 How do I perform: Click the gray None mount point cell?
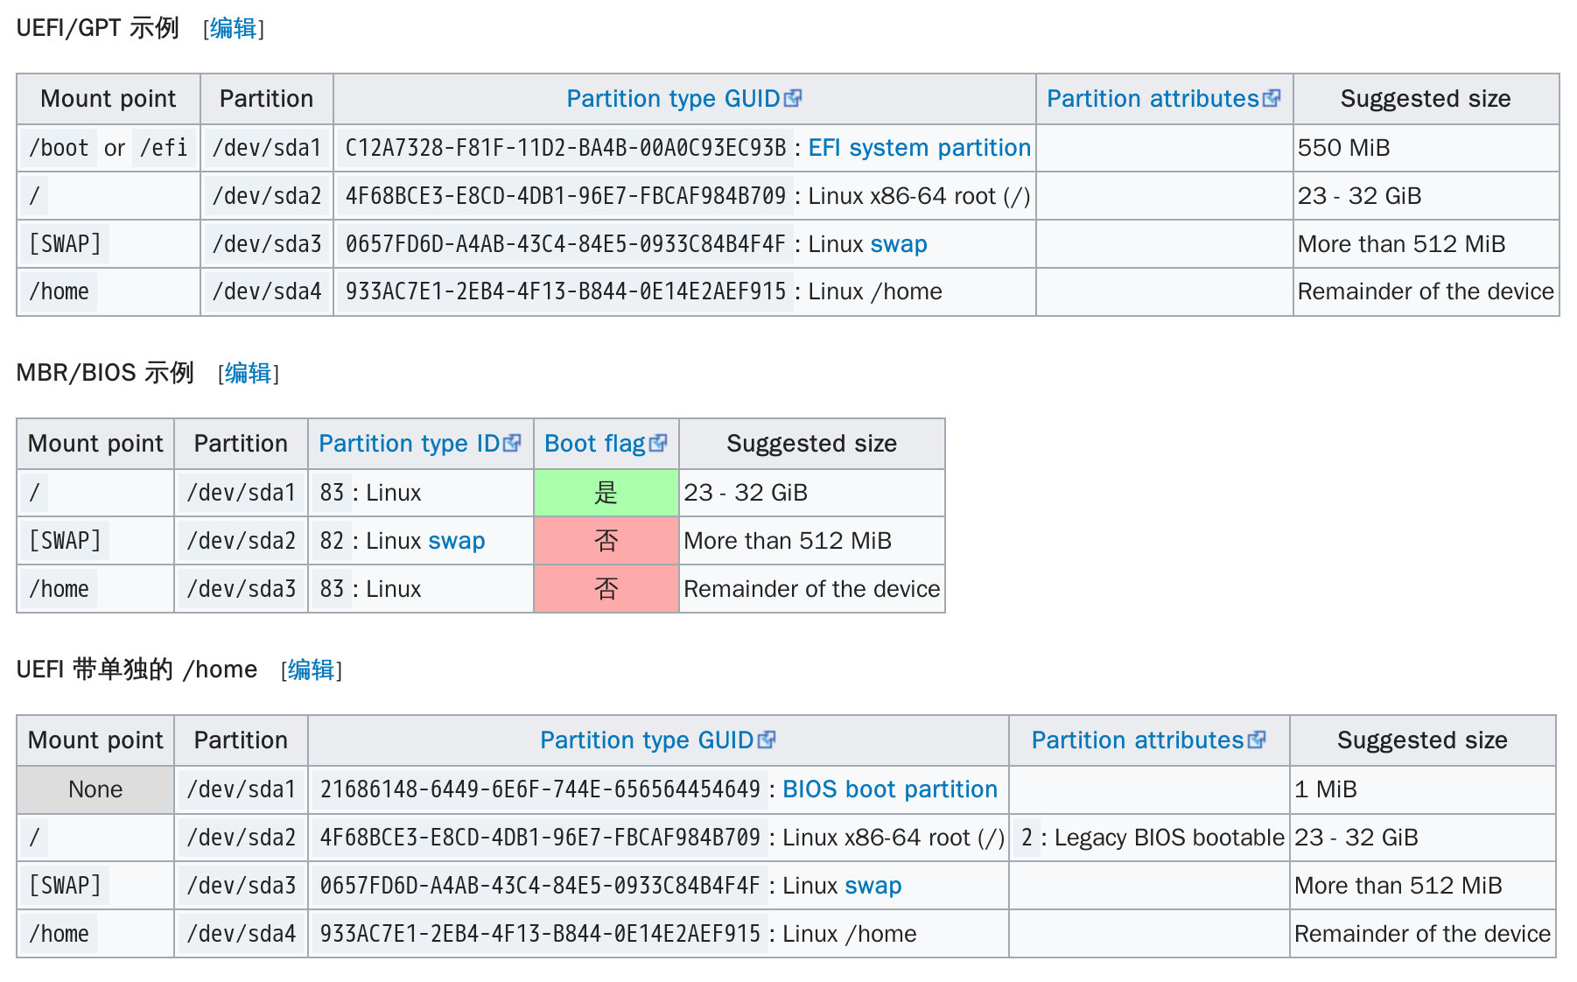(x=95, y=789)
